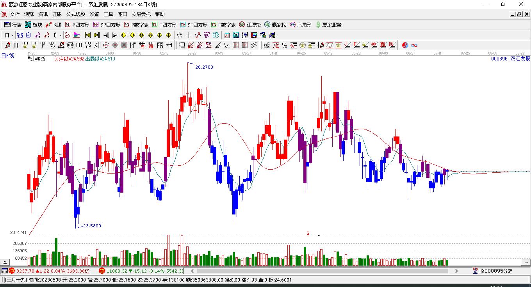This screenshot has height=287, width=531.
Task: Open the T数字表 tool
Action: (223, 25)
